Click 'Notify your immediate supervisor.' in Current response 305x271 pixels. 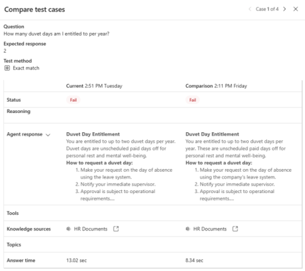point(118,184)
